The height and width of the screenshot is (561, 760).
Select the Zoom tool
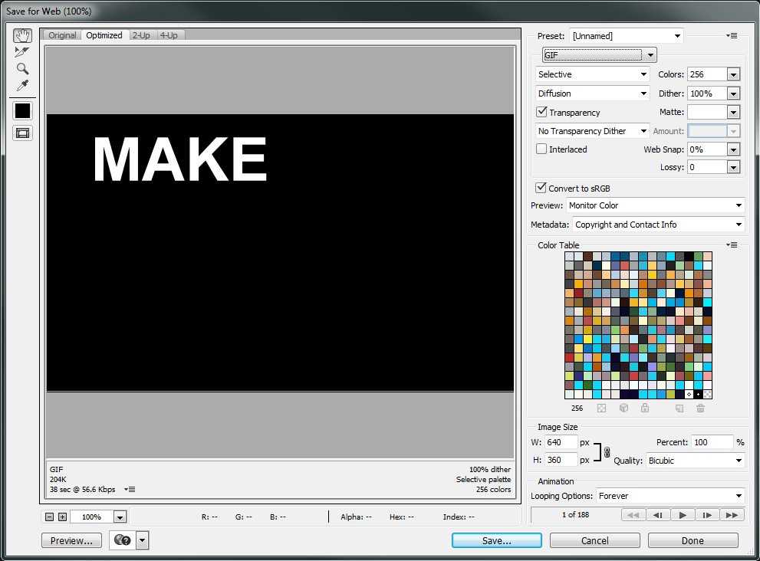[x=22, y=69]
